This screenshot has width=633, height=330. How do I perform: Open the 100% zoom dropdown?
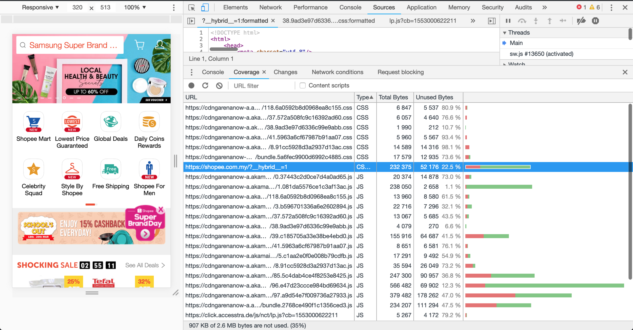[x=135, y=7]
